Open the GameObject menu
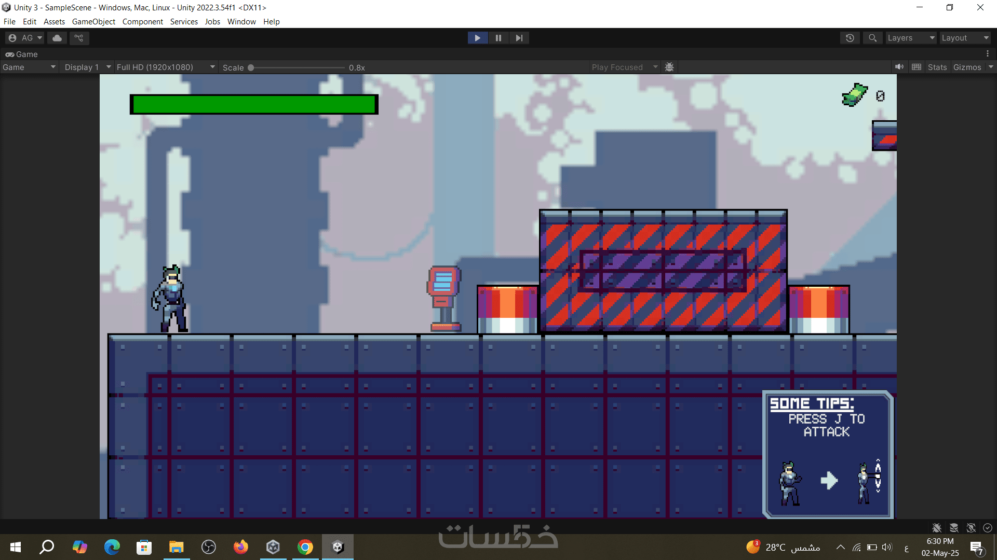Viewport: 997px width, 560px height. (x=93, y=22)
